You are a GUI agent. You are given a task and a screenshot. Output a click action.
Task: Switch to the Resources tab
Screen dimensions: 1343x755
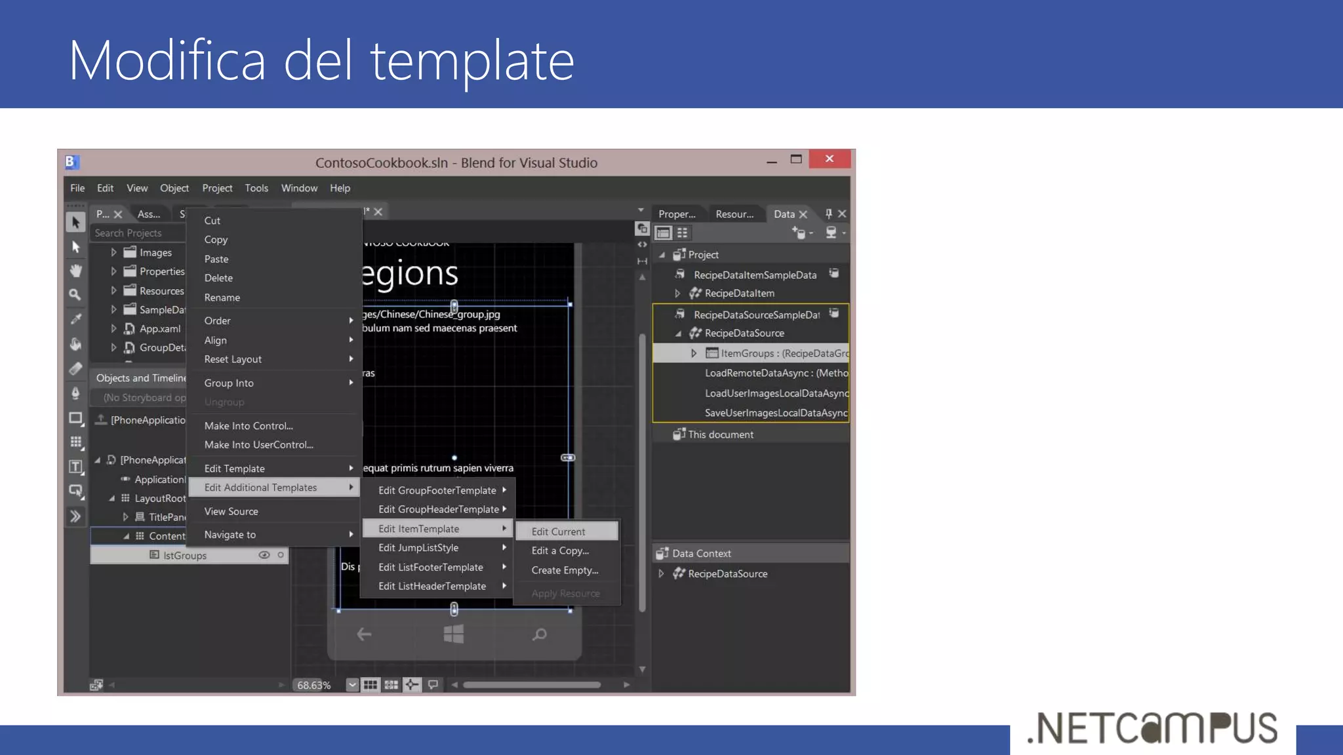[x=734, y=214]
